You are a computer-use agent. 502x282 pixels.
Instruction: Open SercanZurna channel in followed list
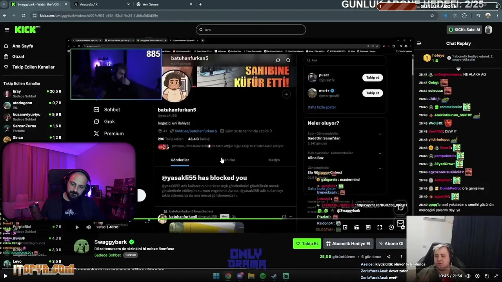point(32,128)
